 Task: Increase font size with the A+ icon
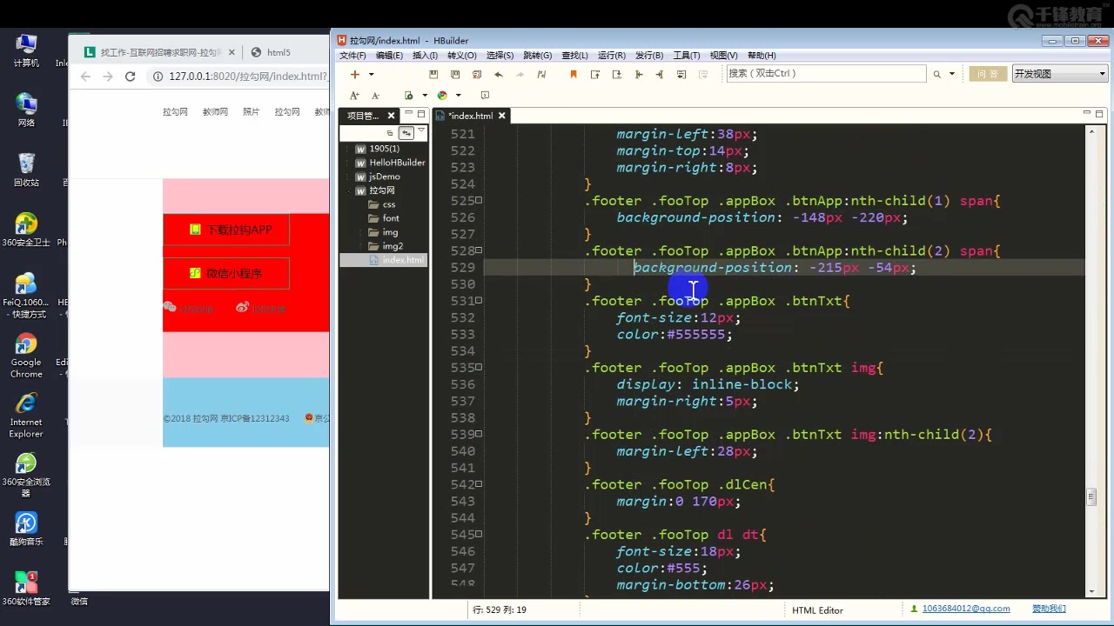(354, 96)
